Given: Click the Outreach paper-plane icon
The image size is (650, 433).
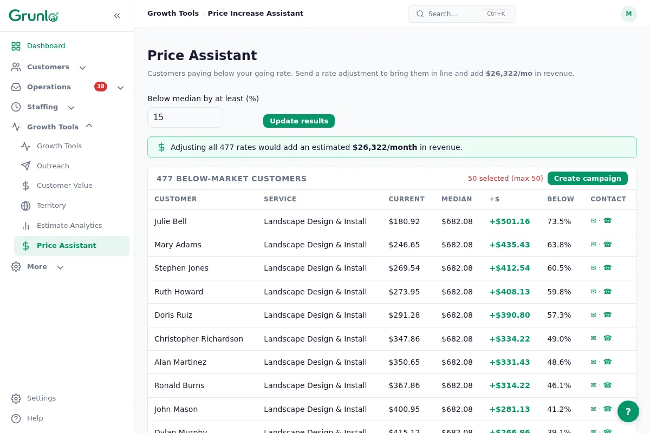Looking at the screenshot, I should point(25,166).
